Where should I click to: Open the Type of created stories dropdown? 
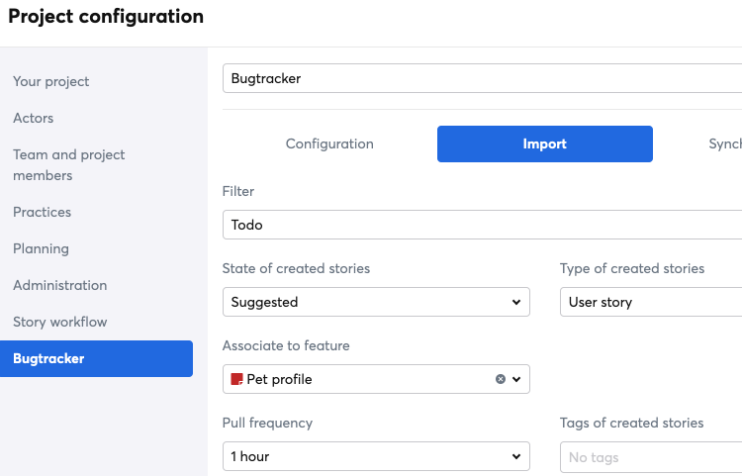point(651,302)
